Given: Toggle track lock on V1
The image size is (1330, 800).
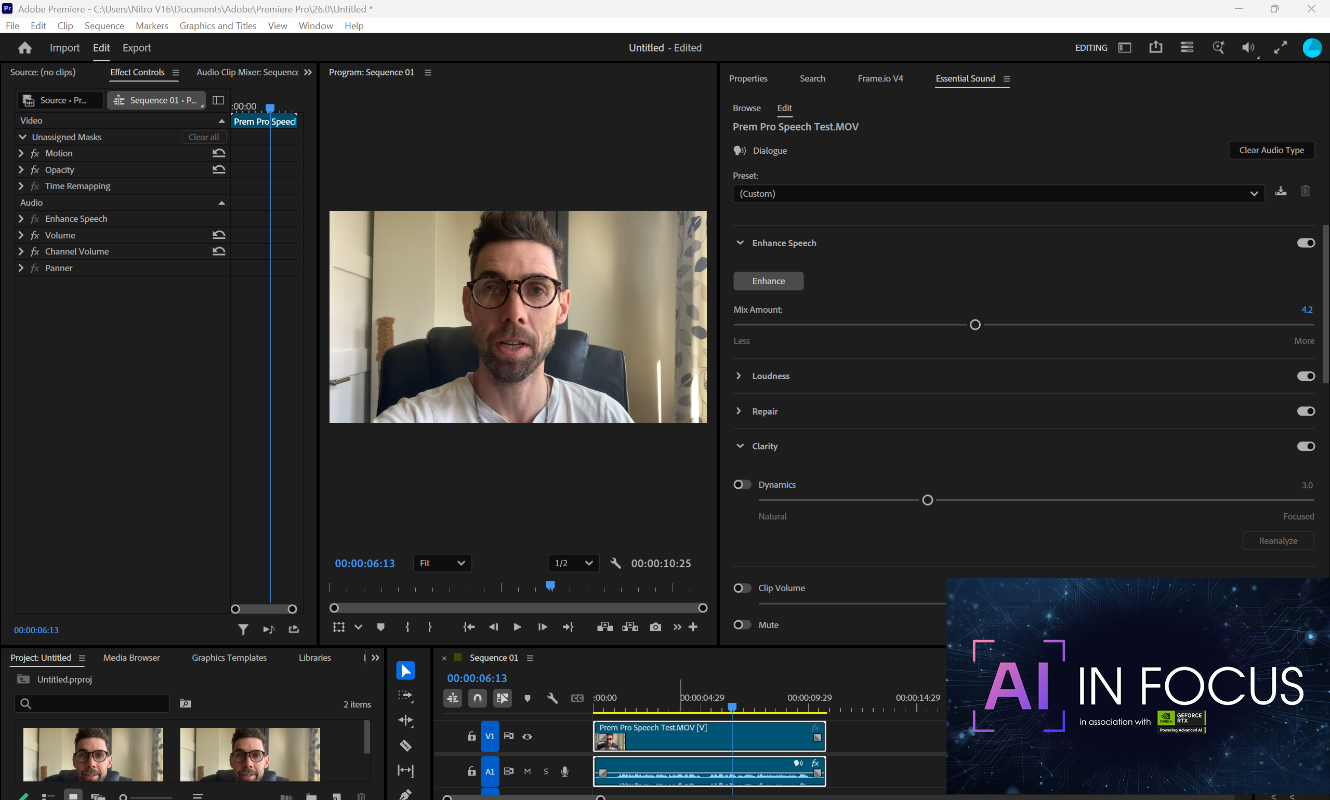Looking at the screenshot, I should (x=471, y=737).
